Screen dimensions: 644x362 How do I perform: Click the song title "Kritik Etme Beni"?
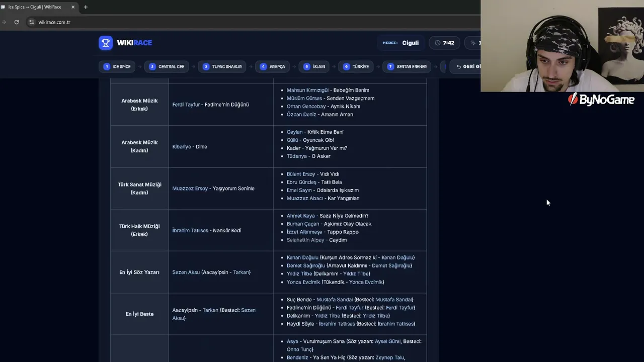coord(326,132)
